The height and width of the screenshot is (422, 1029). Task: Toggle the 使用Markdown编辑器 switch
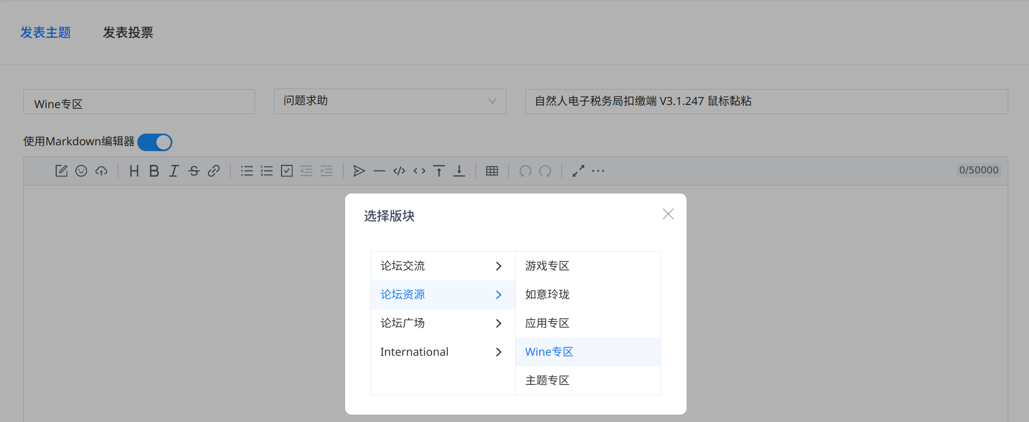coord(155,142)
